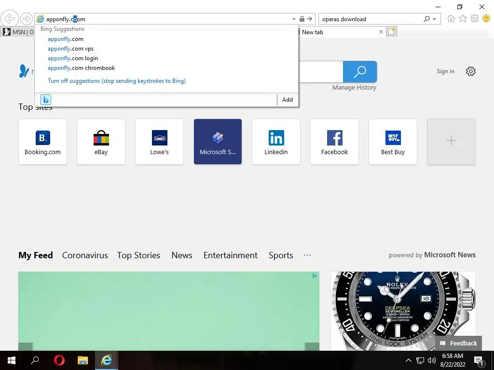Open the notification action center icon

point(479,360)
